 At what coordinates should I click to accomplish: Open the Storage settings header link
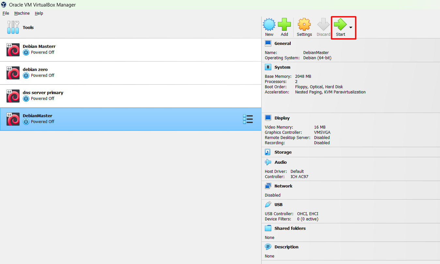[283, 152]
